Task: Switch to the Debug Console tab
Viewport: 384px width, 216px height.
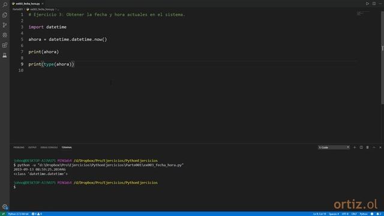Action: (x=49, y=148)
